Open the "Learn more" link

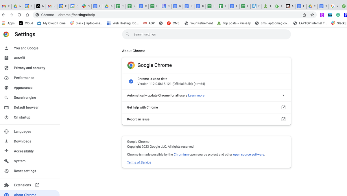196,95
